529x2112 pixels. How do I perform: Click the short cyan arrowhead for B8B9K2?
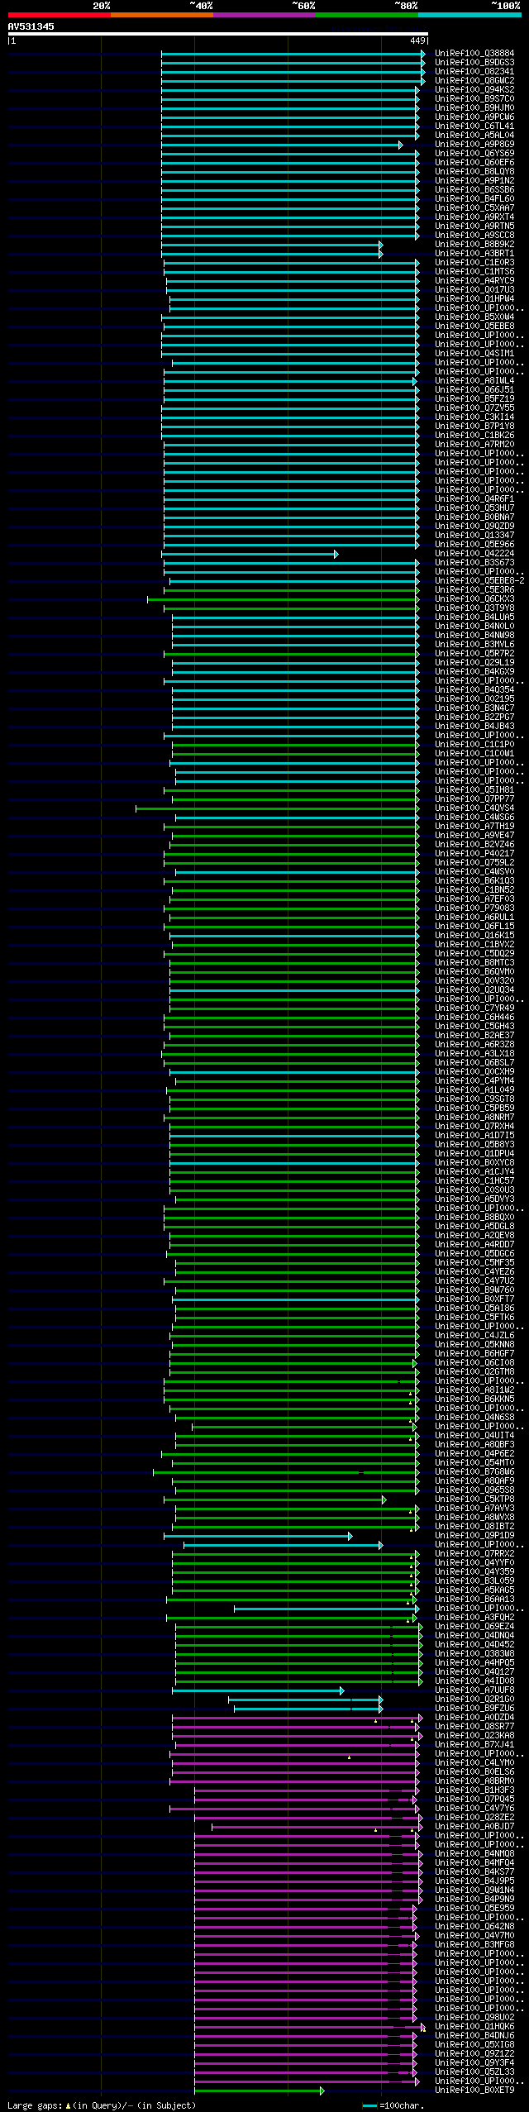point(381,245)
